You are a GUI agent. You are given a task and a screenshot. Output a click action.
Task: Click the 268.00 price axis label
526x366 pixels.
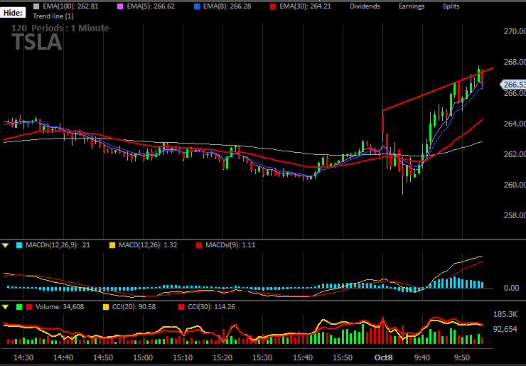(x=515, y=62)
